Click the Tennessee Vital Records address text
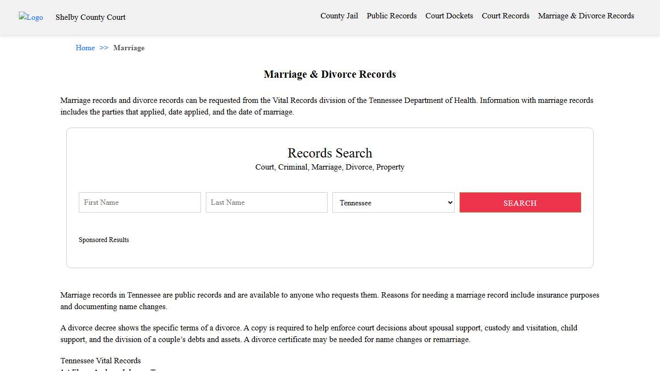Viewport: 660px width, 371px height. point(100,360)
